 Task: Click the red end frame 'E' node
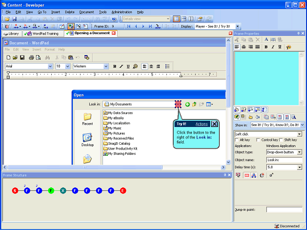click(x=123, y=191)
